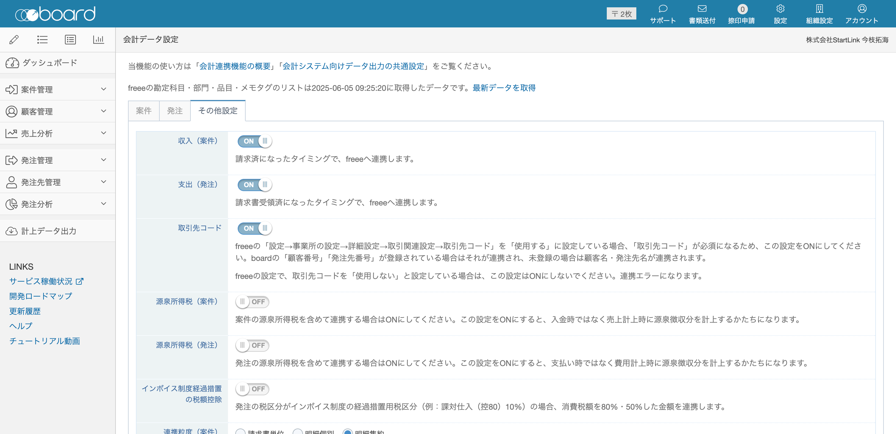Image resolution: width=896 pixels, height=434 pixels.
Task: Select the document list icon in sidebar toolbar
Action: click(x=70, y=40)
